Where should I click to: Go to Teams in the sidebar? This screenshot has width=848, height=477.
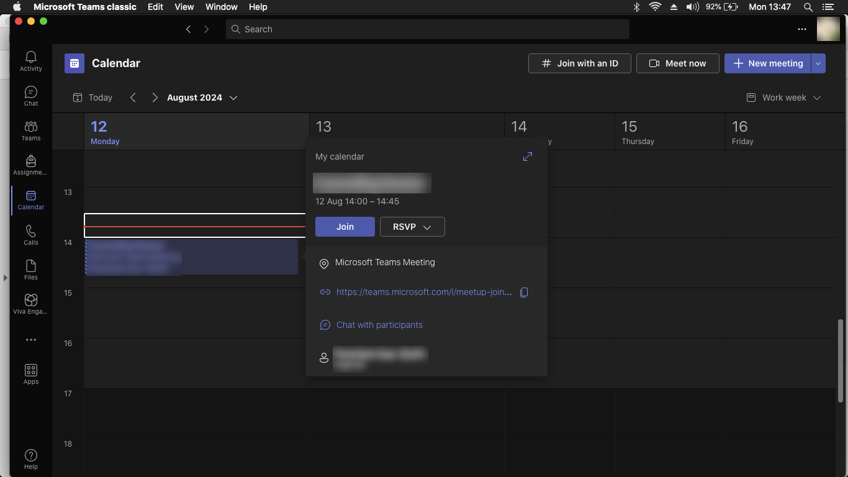click(31, 130)
